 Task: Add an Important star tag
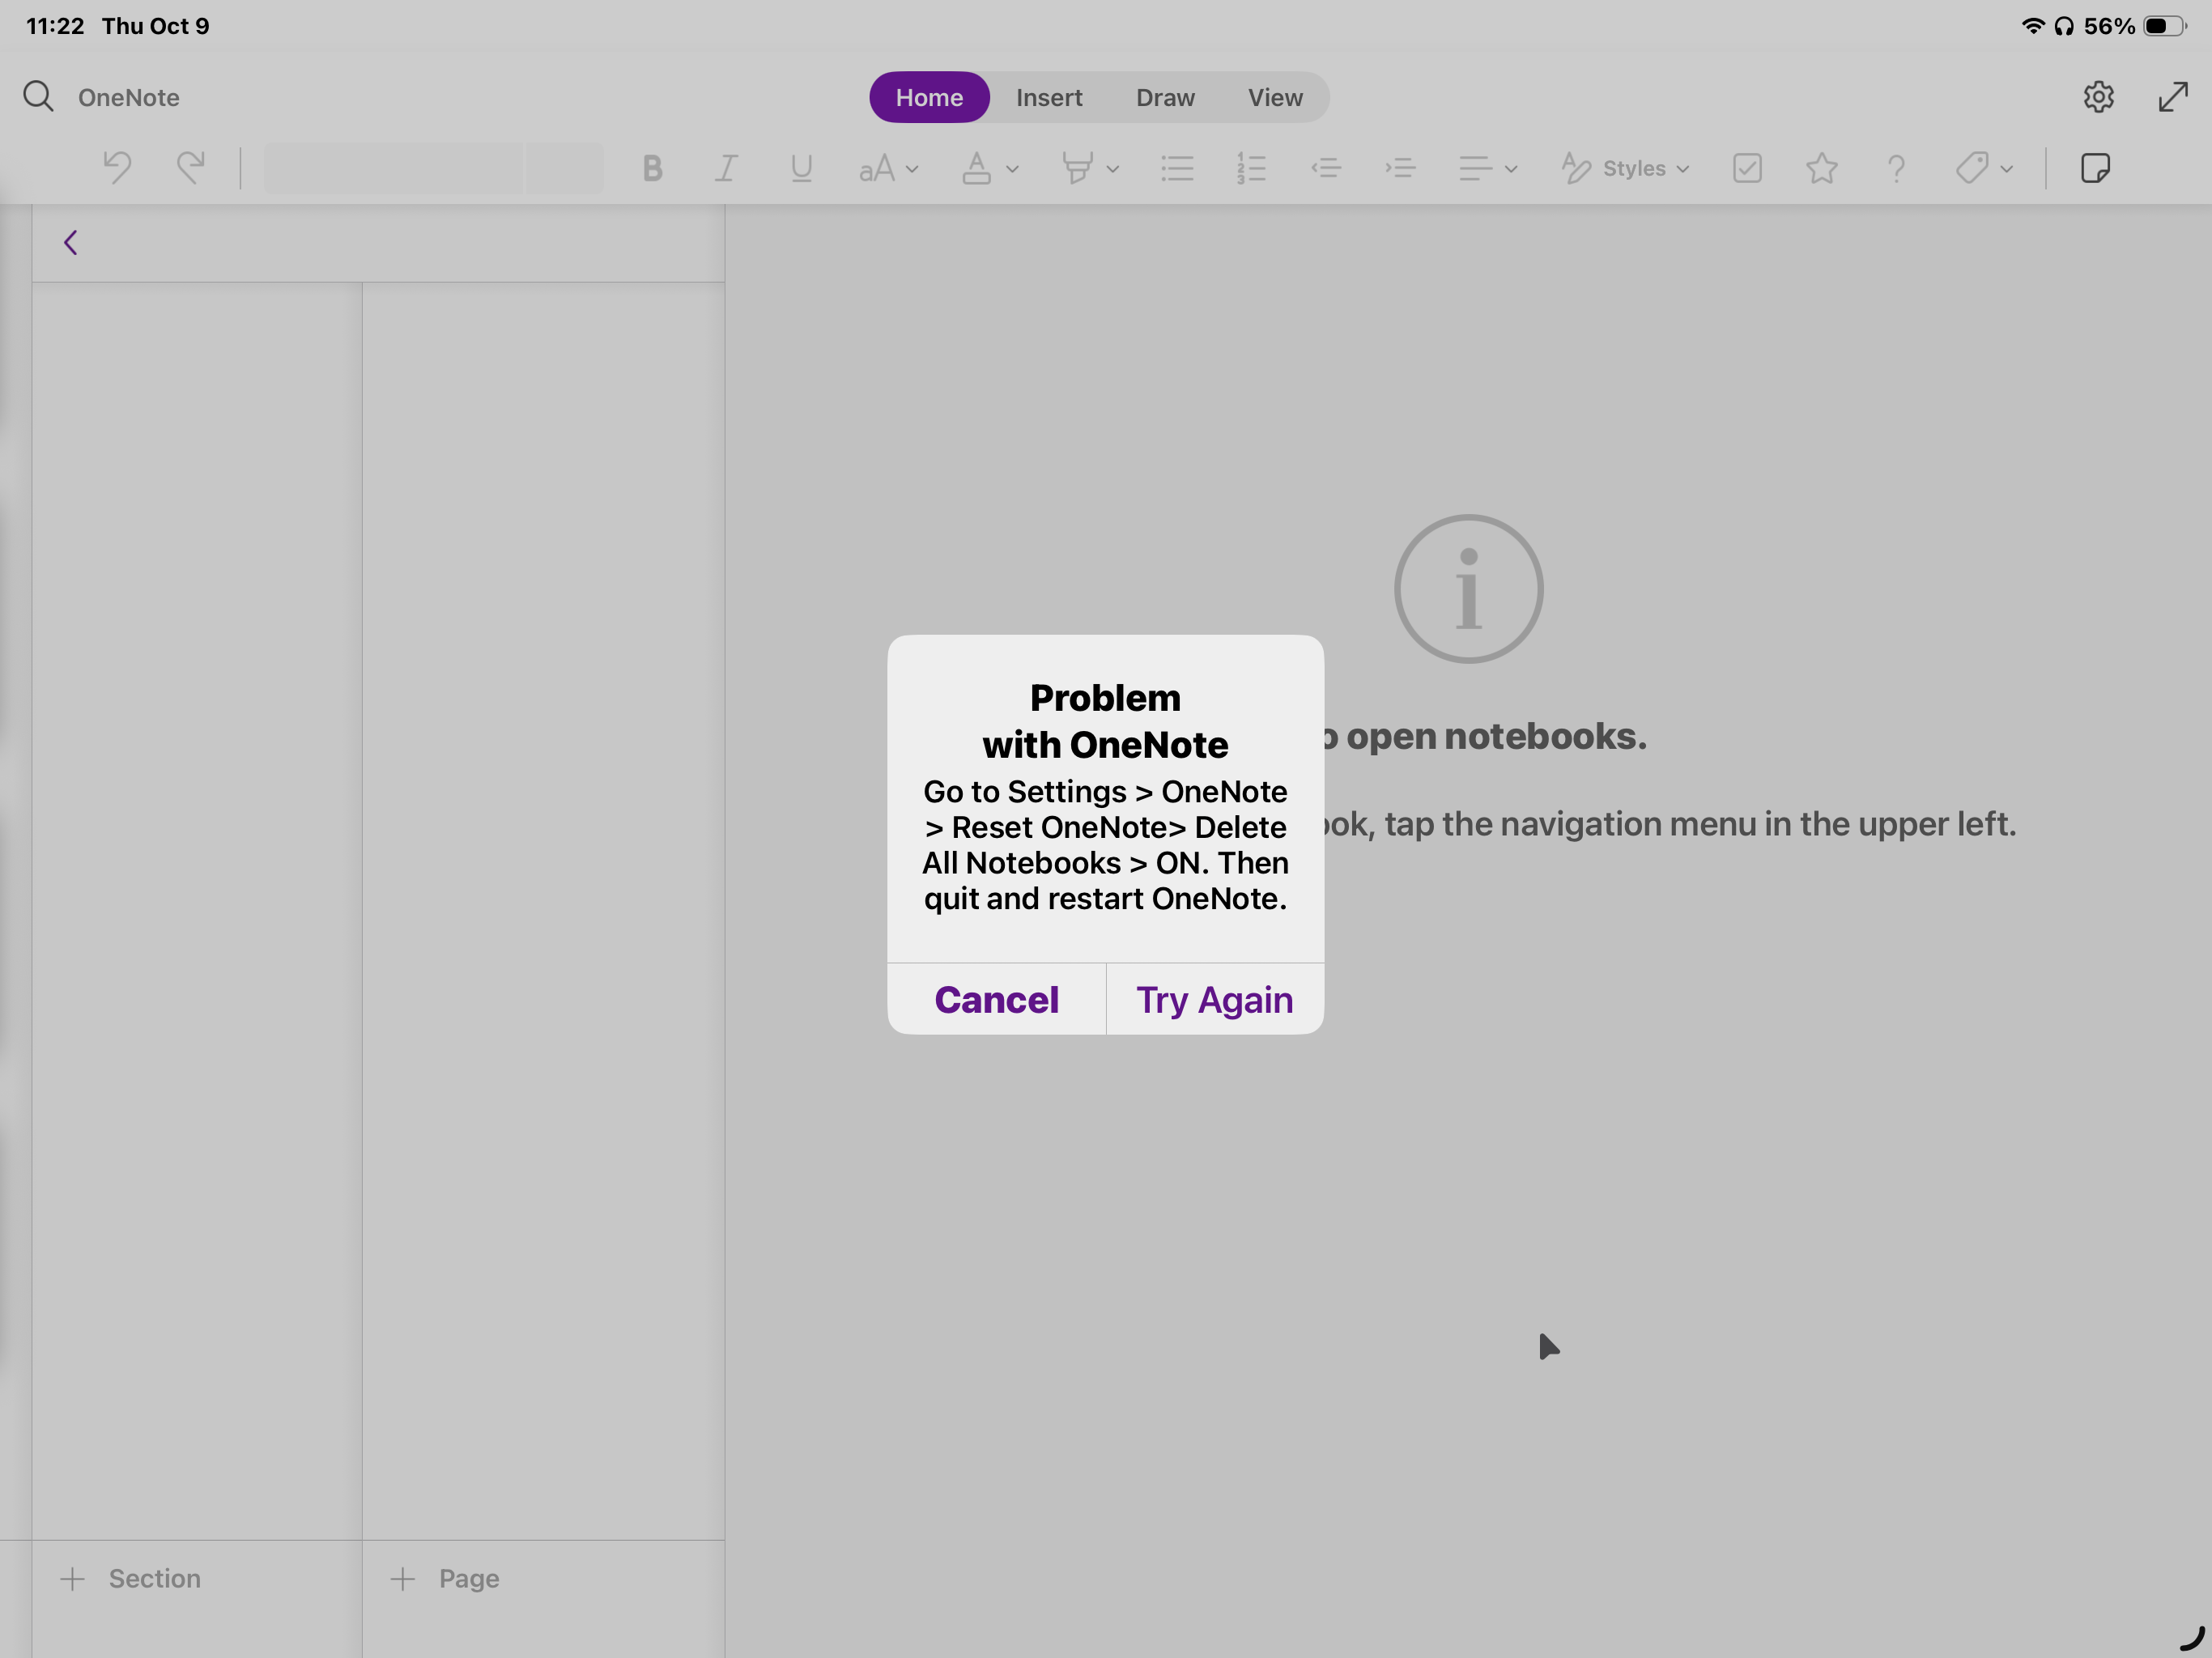1821,167
